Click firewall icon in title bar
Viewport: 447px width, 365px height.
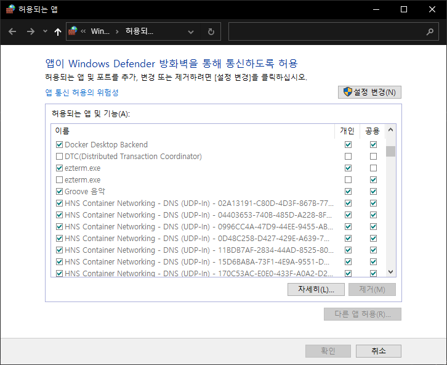click(10, 9)
